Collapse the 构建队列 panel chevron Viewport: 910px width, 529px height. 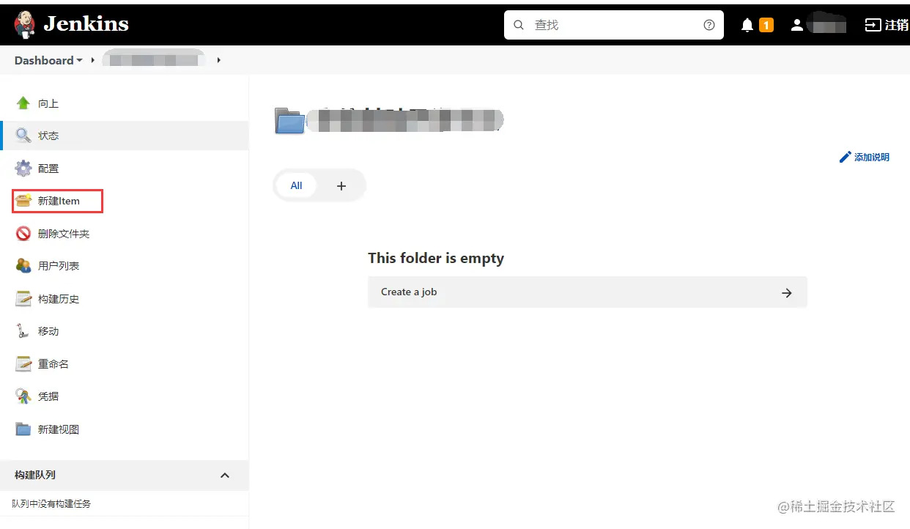(225, 475)
